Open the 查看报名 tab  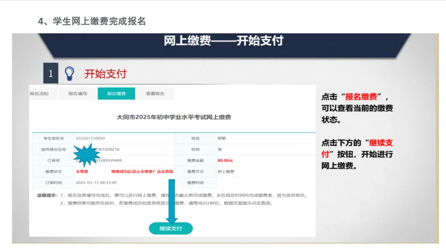(x=156, y=94)
